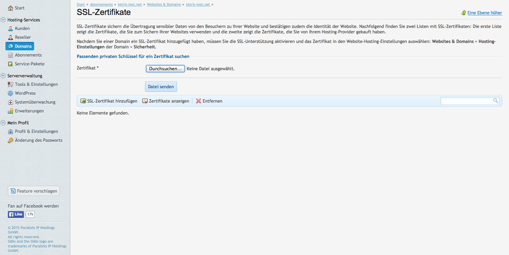Viewport: 509px width, 255px height.
Task: Click the search magnifier icon
Action: (x=495, y=101)
